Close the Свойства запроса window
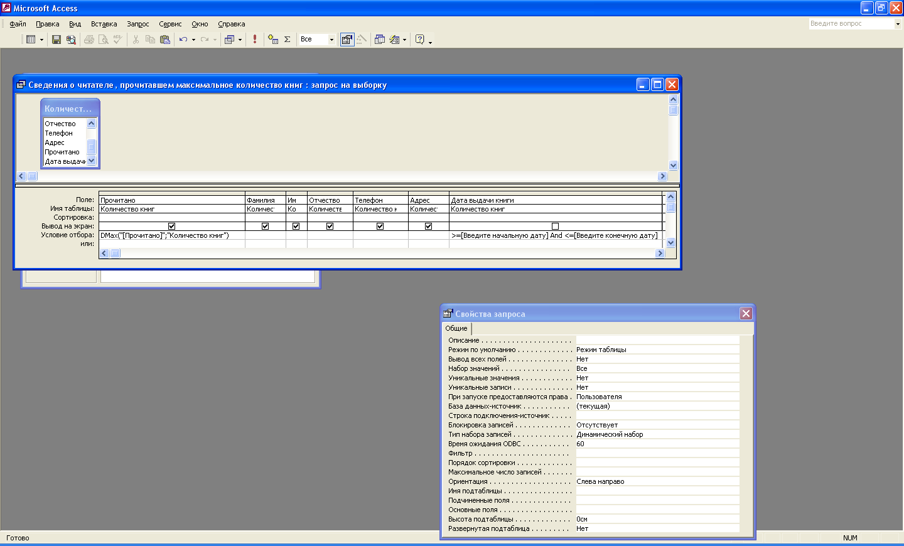Viewport: 904px width, 546px height. point(746,314)
